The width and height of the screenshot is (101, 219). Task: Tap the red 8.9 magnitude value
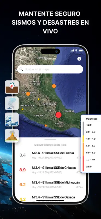point(22,170)
